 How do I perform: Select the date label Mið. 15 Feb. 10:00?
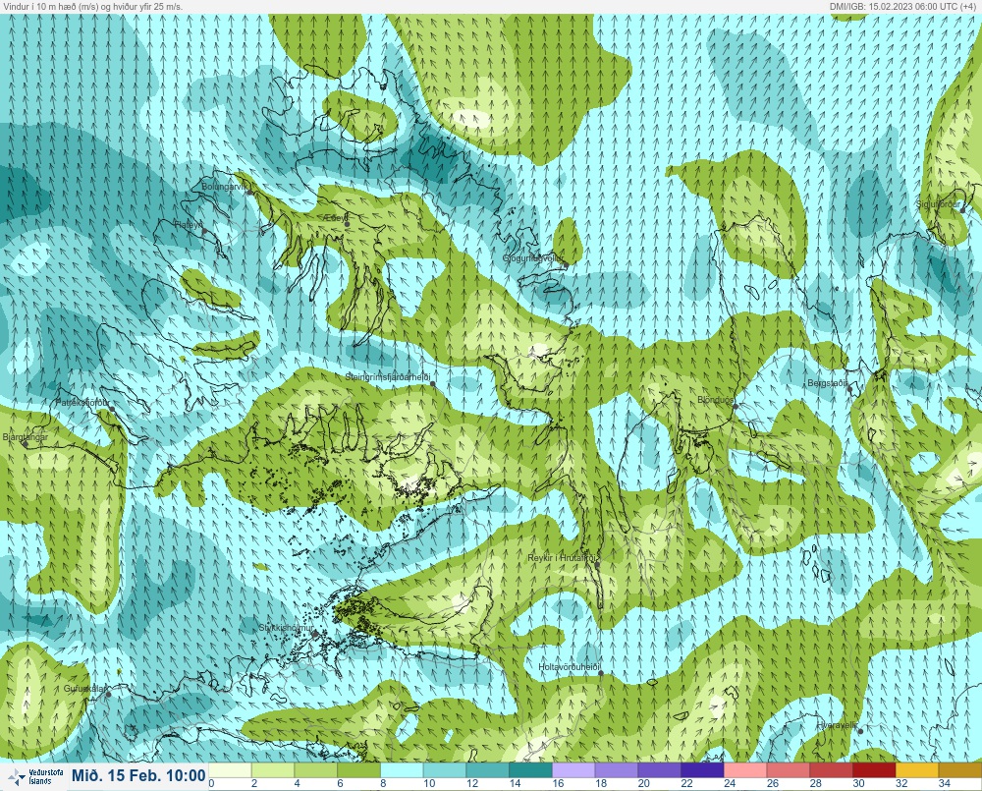138,775
